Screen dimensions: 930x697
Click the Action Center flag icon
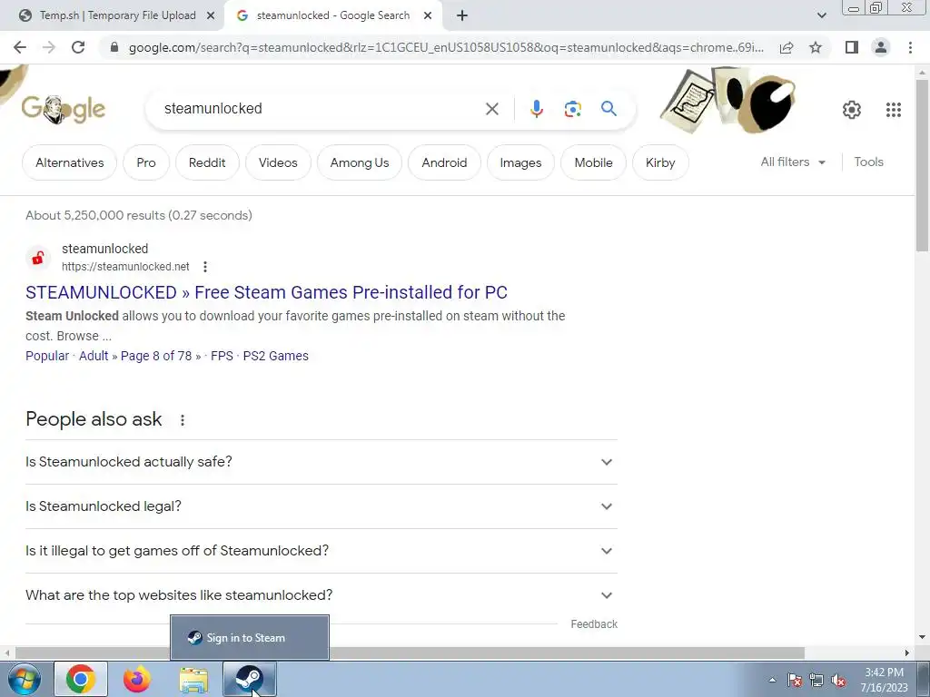(795, 680)
